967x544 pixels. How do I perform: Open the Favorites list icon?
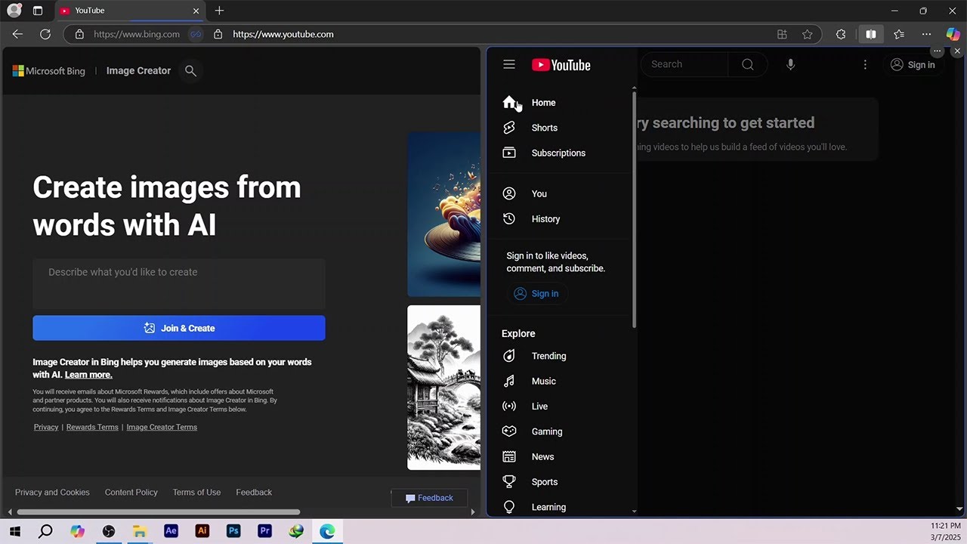899,34
